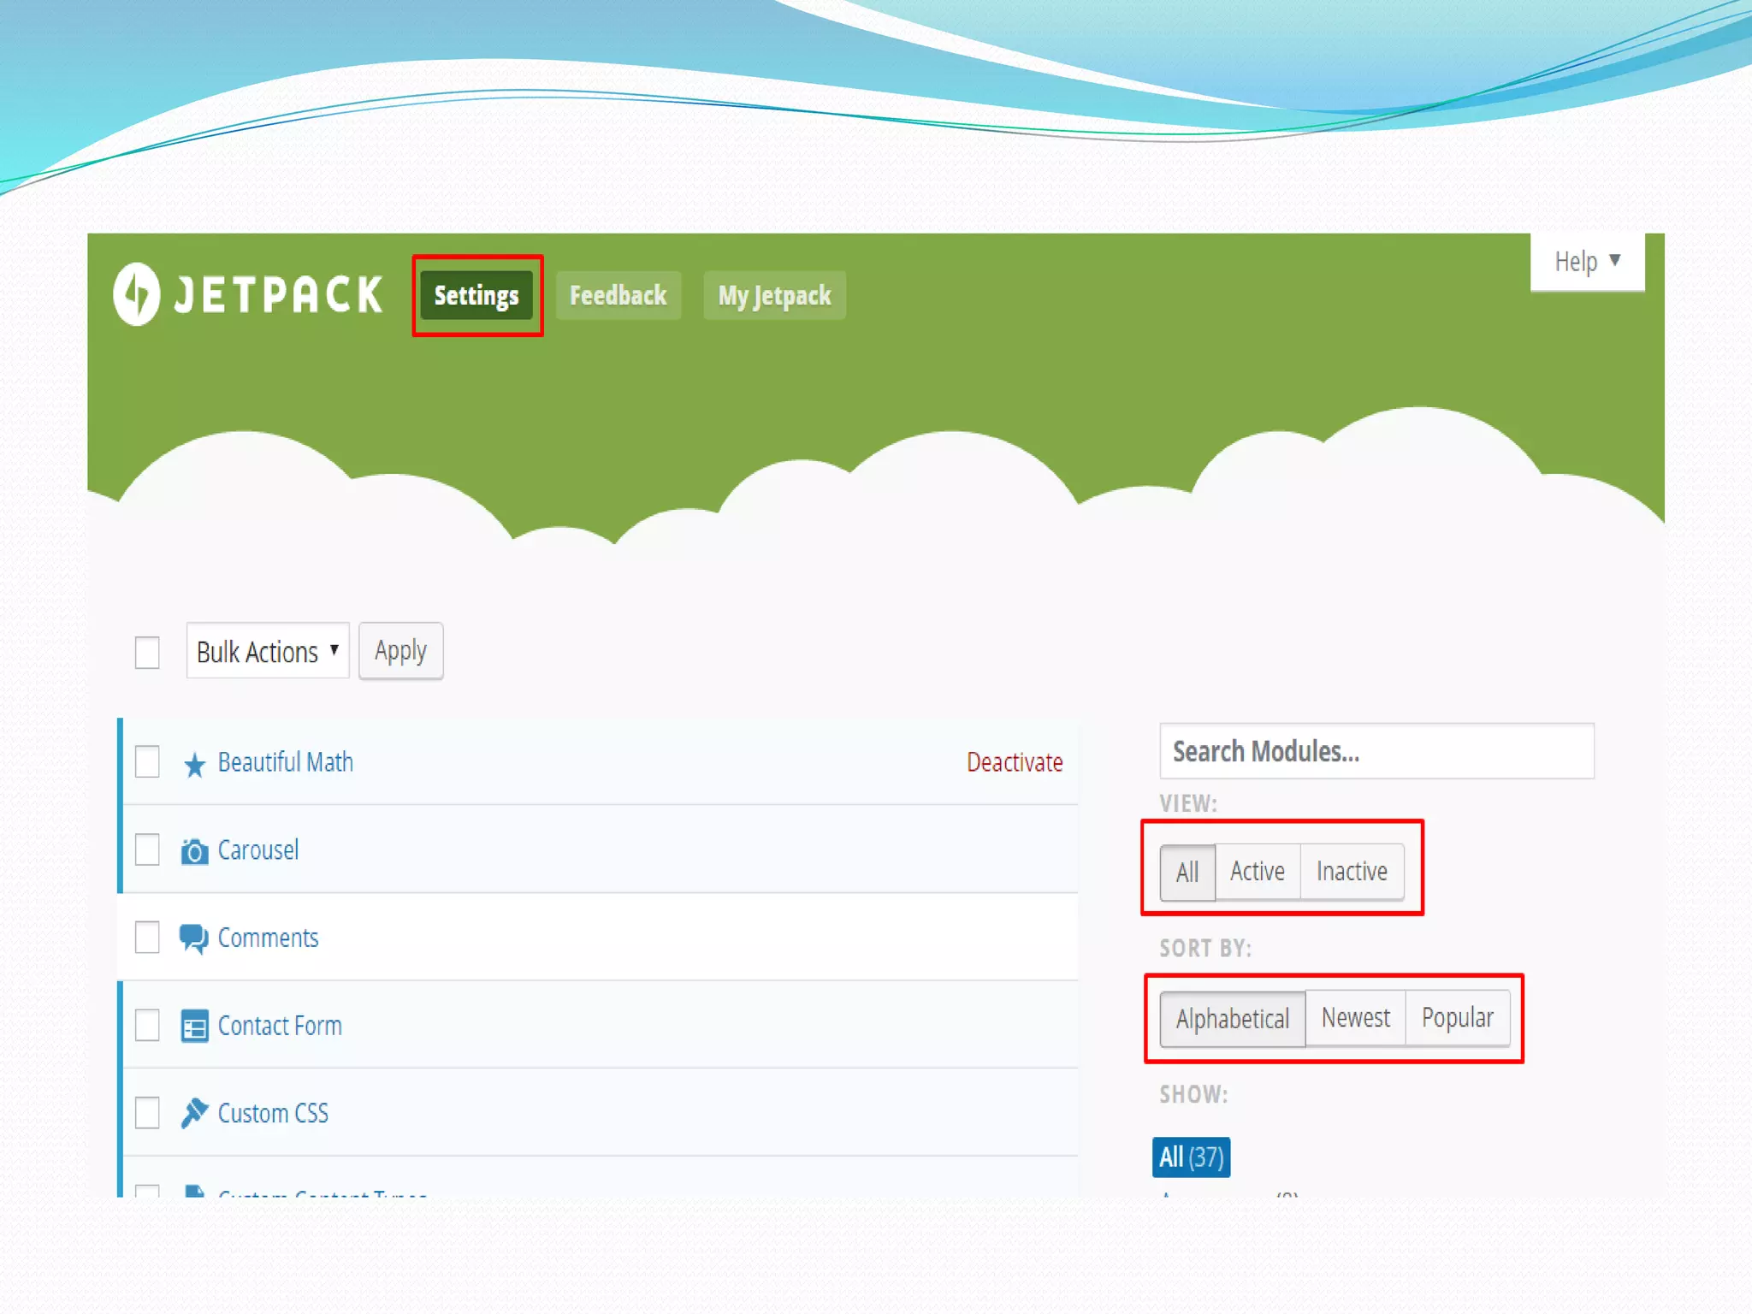
Task: Expand the Help dropdown
Action: pos(1587,261)
